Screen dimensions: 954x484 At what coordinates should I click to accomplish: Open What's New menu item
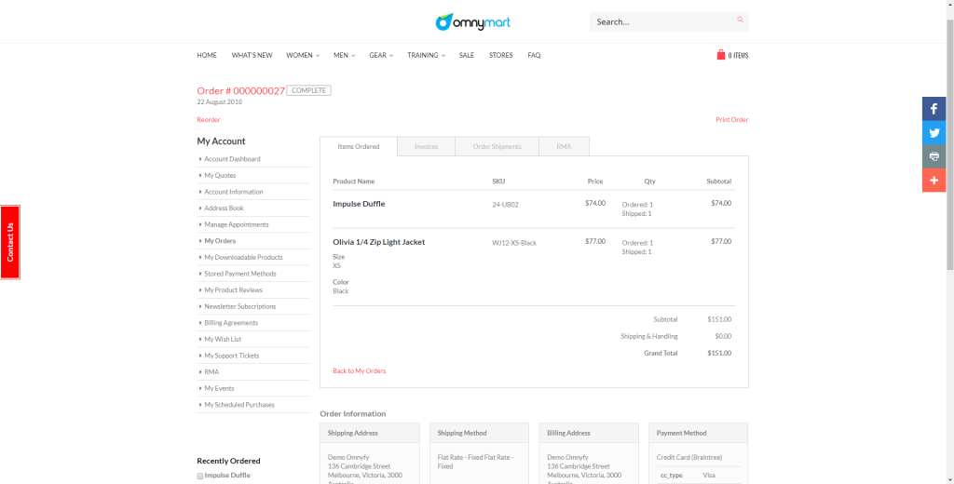tap(252, 55)
